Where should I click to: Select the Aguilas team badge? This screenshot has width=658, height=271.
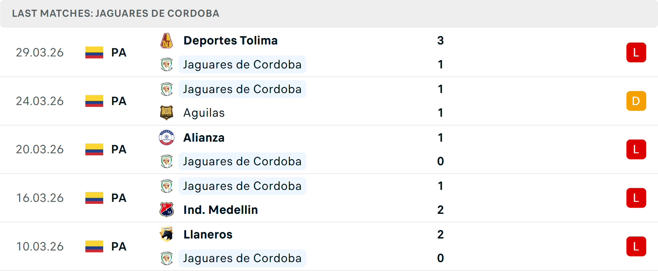pos(167,113)
